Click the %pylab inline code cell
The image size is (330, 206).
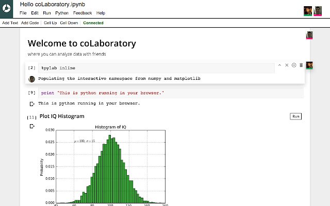click(x=156, y=68)
